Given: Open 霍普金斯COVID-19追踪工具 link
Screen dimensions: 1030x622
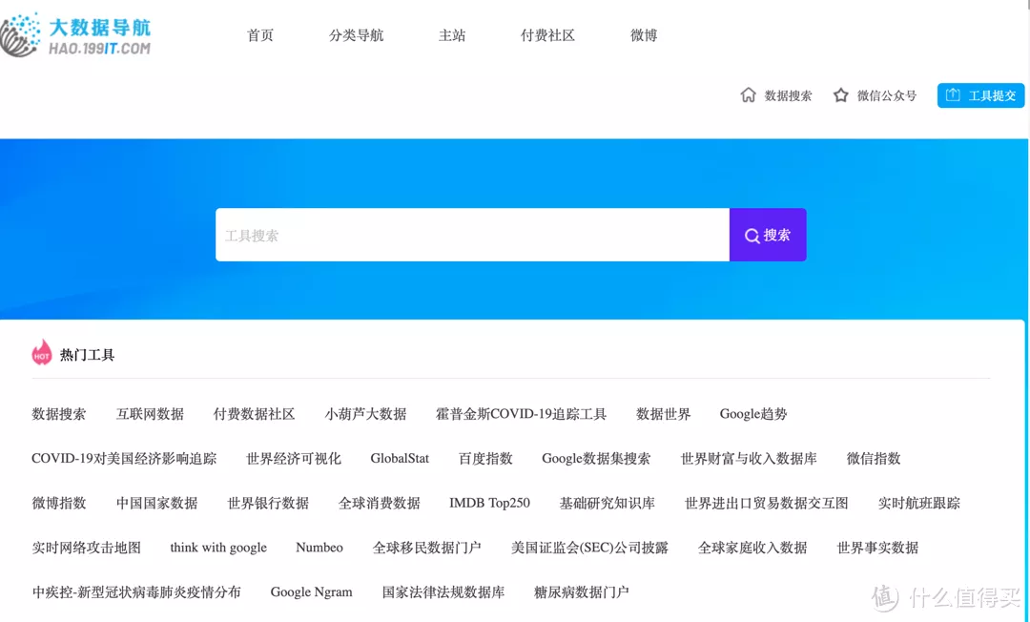Looking at the screenshot, I should [521, 414].
